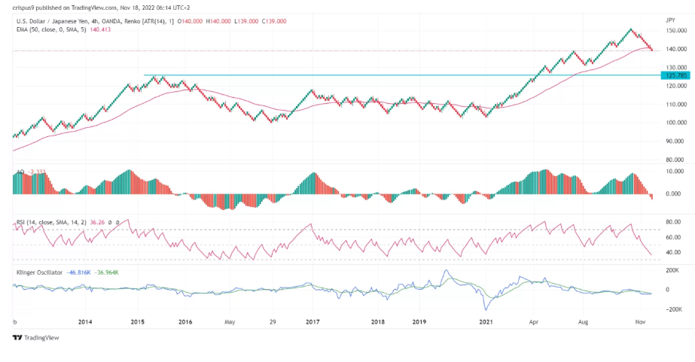Click the 2014 label on time axis
Screen dimensions: 695x362
85,321
